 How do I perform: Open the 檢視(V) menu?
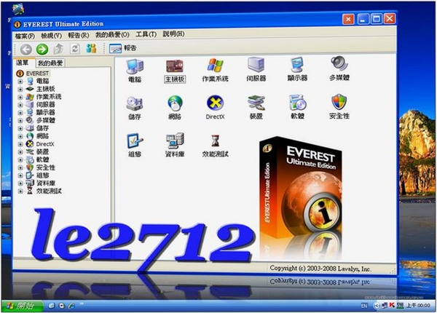coord(51,36)
